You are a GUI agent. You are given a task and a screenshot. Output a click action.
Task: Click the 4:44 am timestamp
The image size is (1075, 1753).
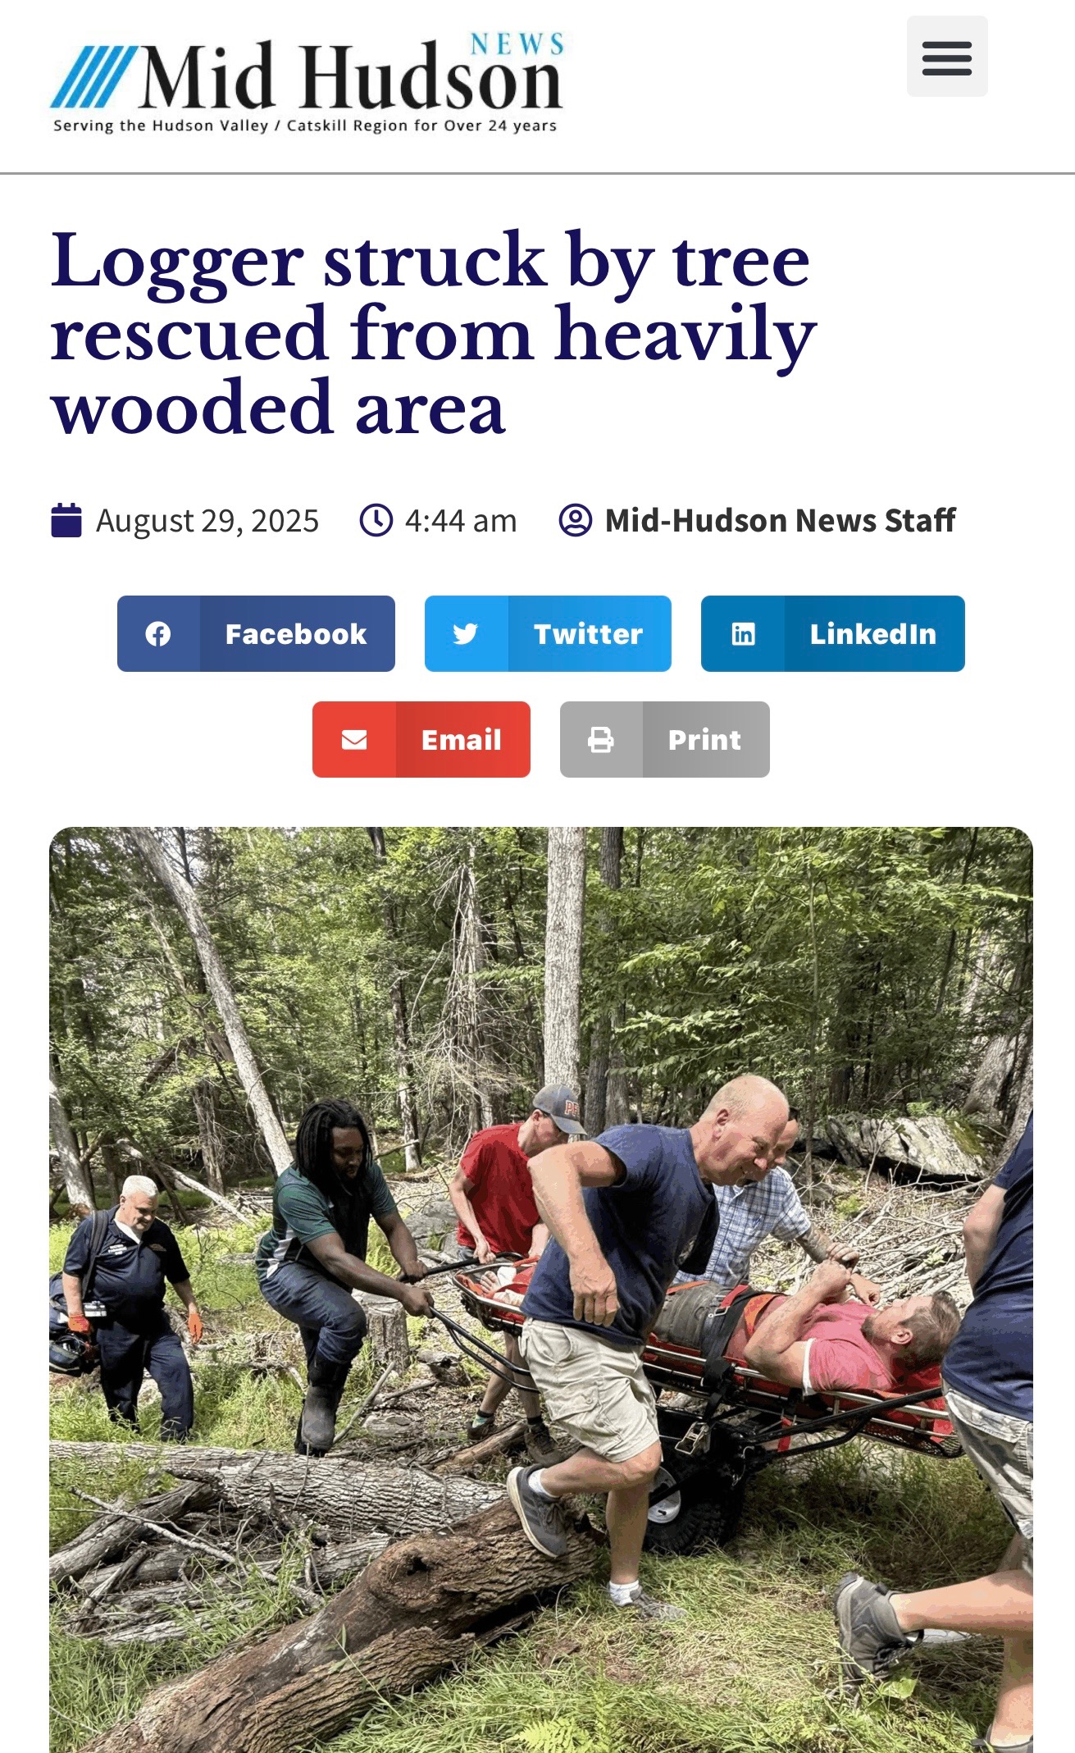(461, 521)
